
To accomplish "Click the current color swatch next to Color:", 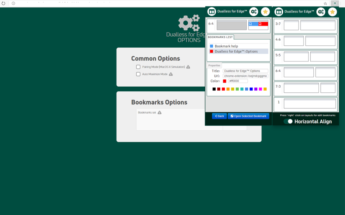I will click(x=224, y=81).
